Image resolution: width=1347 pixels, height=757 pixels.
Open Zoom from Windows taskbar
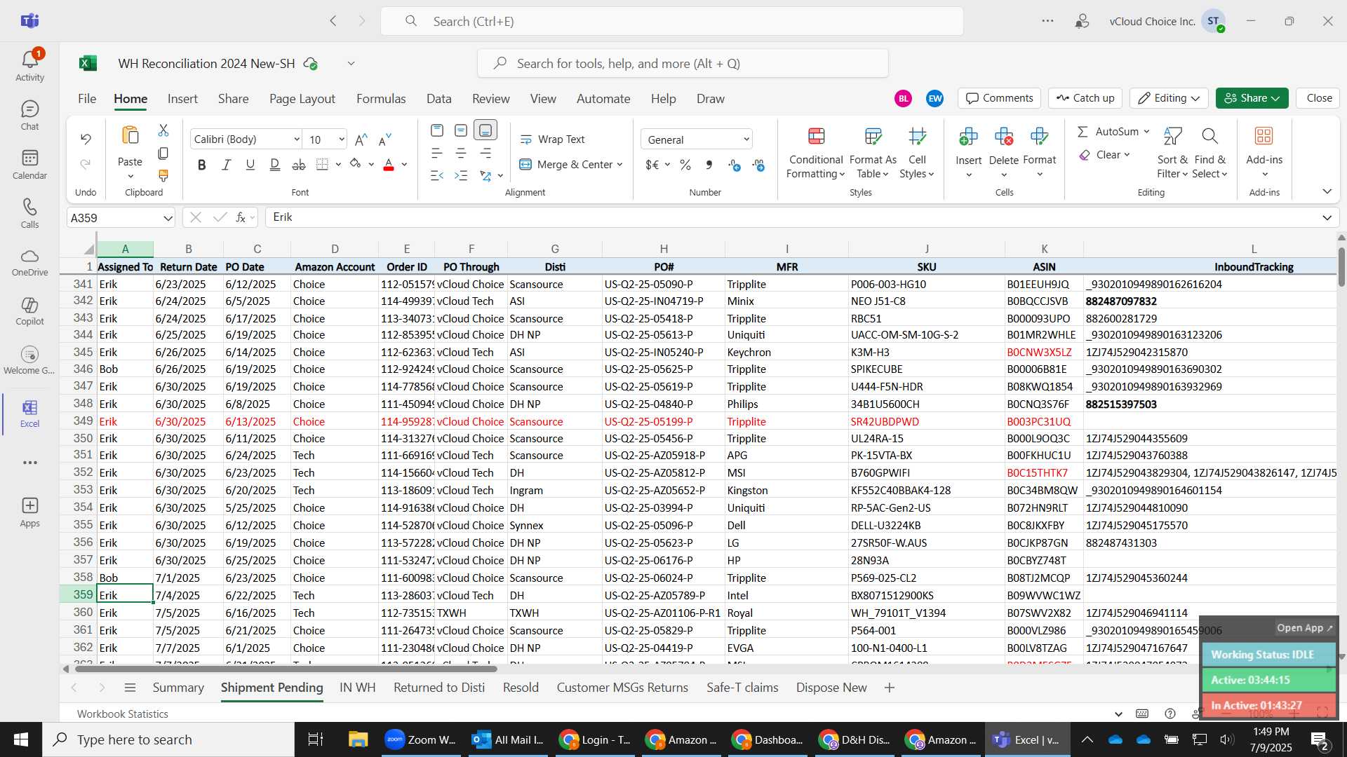pyautogui.click(x=421, y=739)
